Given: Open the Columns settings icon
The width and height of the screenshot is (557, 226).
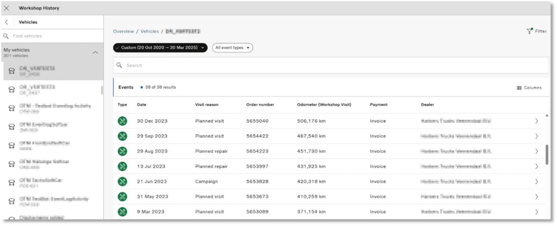Looking at the screenshot, I should click(519, 87).
